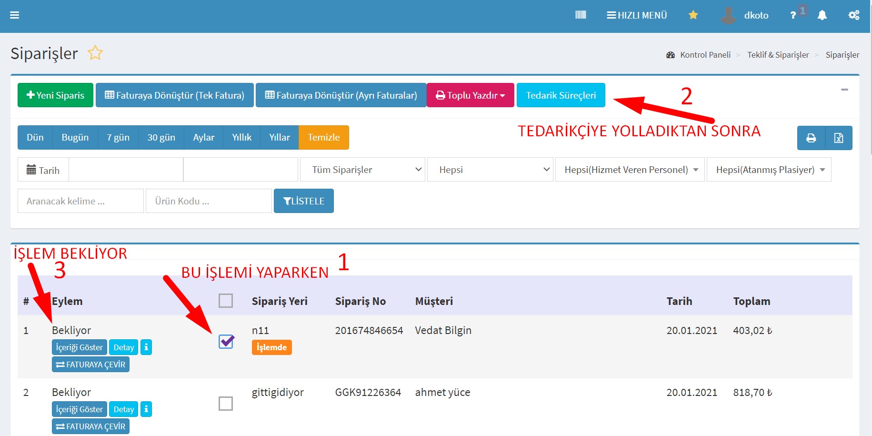
Task: Open the notifications bell
Action: click(x=822, y=15)
